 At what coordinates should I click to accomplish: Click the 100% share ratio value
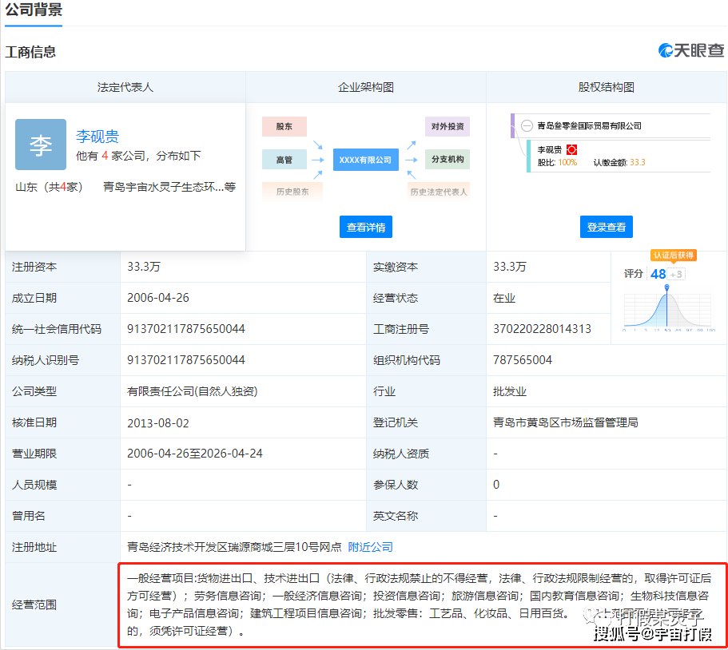pos(567,162)
